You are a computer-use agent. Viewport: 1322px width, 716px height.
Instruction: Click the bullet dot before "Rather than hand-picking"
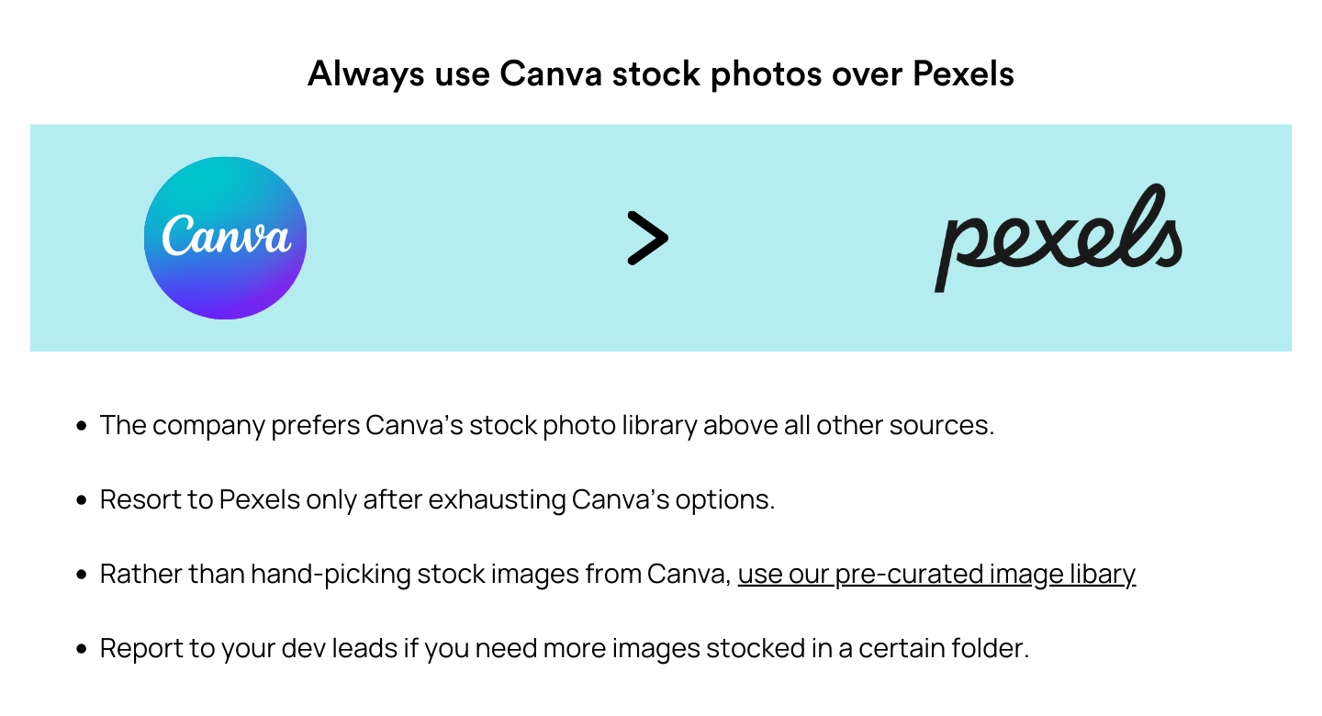pos(82,575)
